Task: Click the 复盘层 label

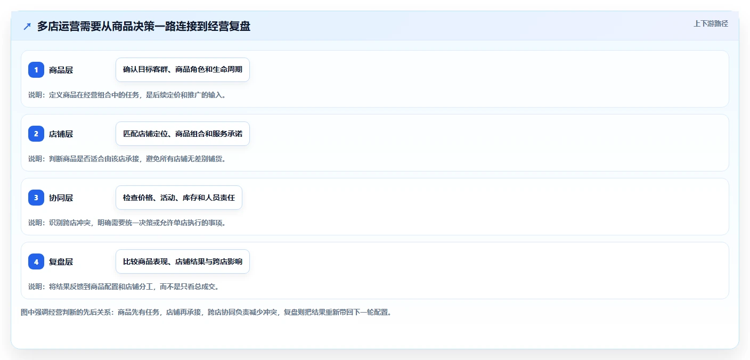Action: [x=61, y=261]
